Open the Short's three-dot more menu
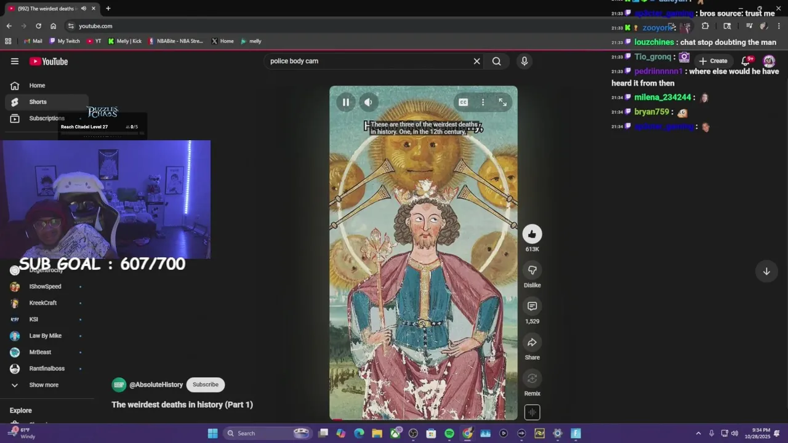Screen dimensions: 788x443 [483, 102]
